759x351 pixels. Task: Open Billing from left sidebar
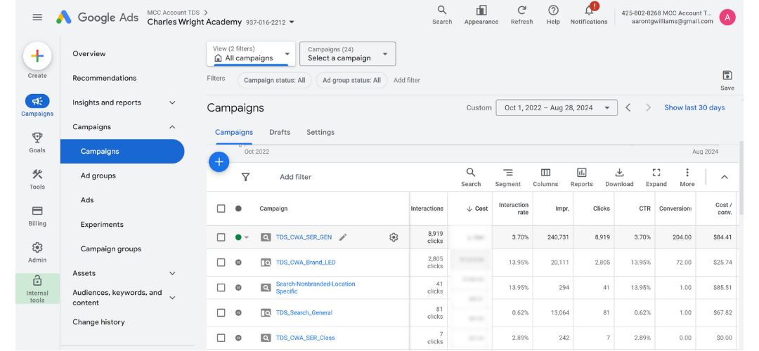point(37,211)
